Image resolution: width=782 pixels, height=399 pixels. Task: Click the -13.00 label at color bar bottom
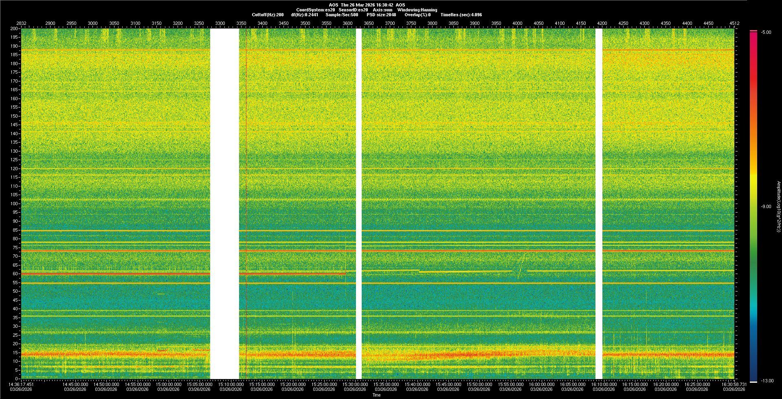point(767,381)
